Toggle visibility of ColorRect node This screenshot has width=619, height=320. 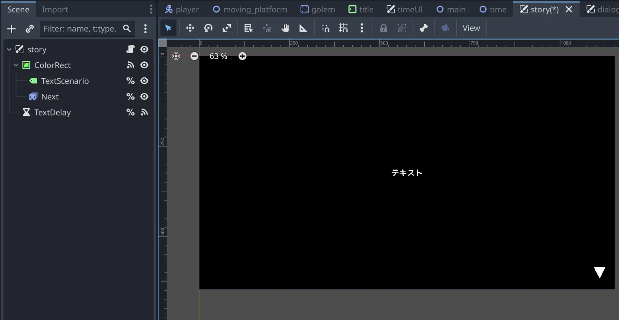[x=145, y=65]
